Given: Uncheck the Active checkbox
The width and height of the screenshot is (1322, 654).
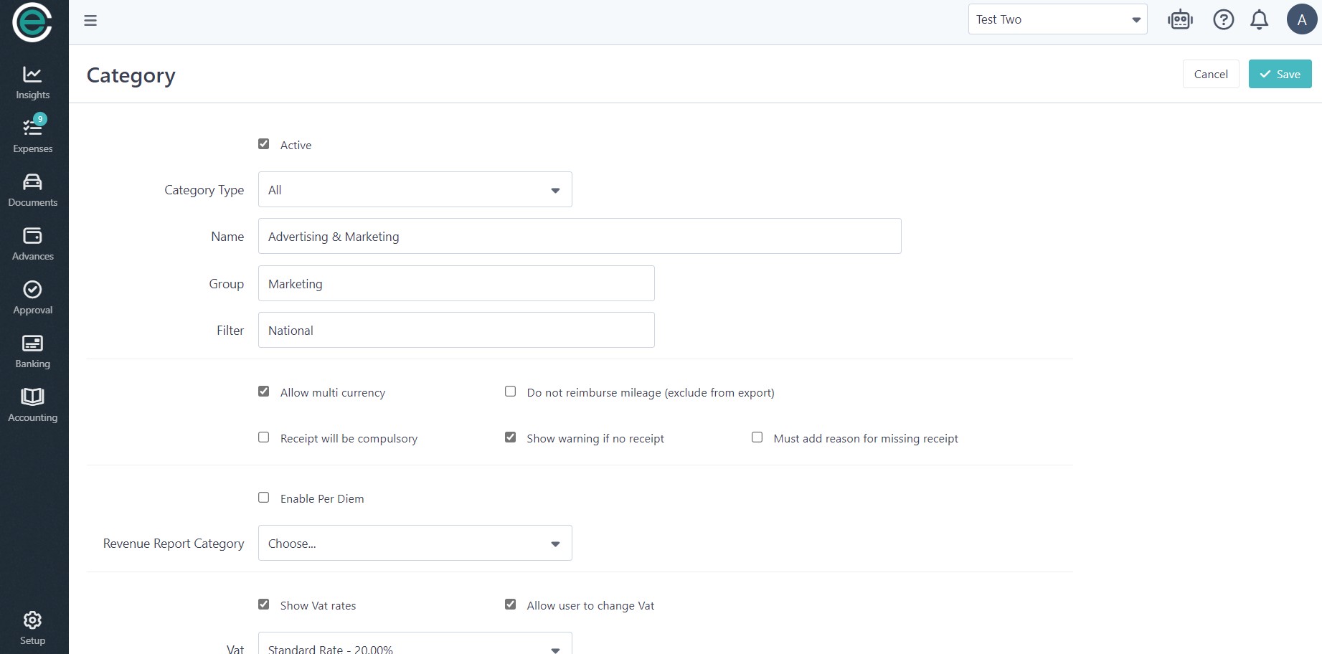Looking at the screenshot, I should [264, 144].
